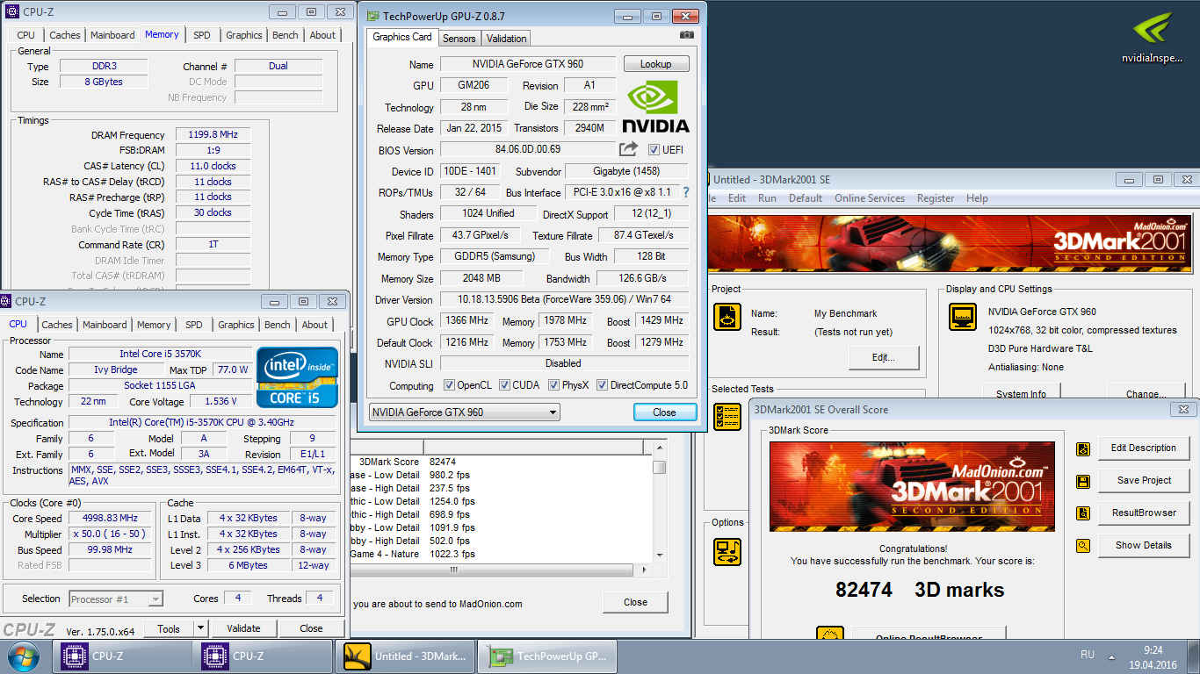Open the Default menu in 3DMark2001
Screen dimensions: 1200x674
[x=806, y=198]
